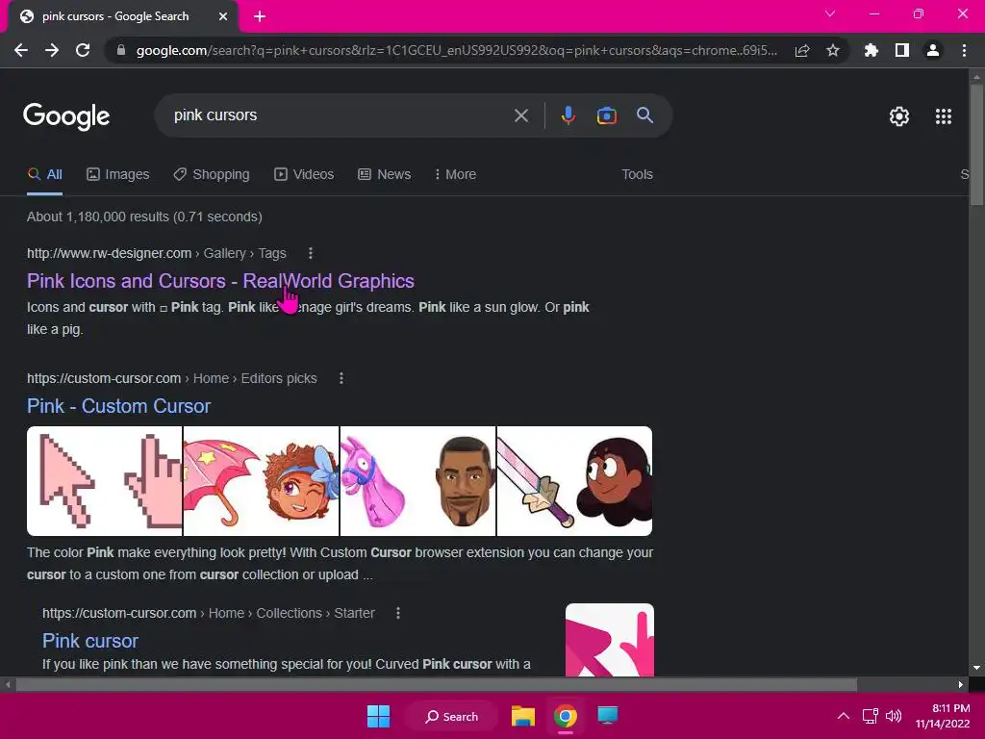The image size is (985, 739).
Task: Open a new browser tab
Action: [260, 17]
